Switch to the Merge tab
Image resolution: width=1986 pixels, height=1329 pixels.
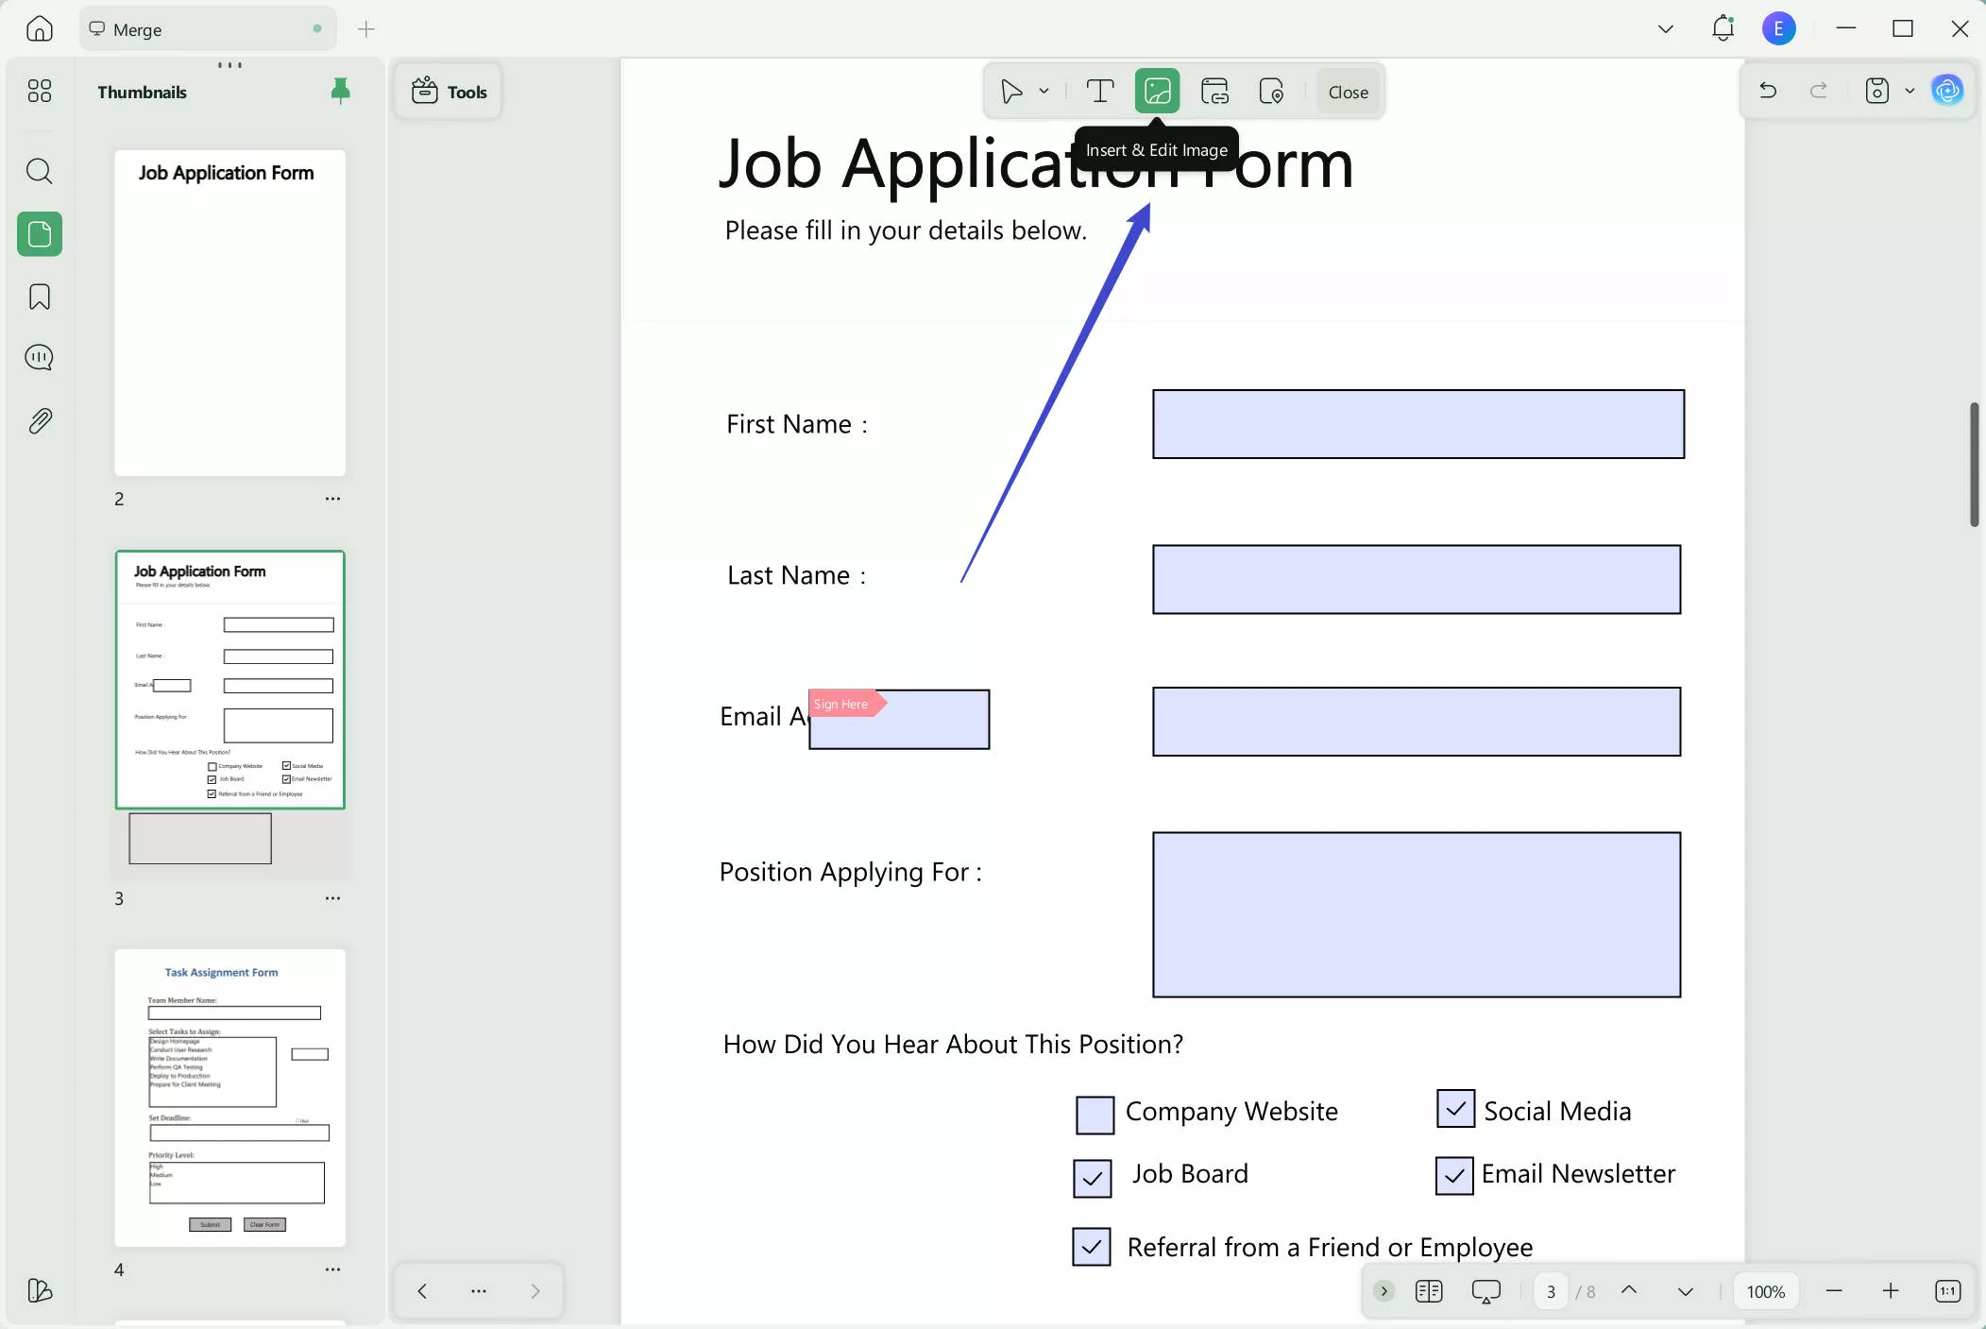point(206,28)
